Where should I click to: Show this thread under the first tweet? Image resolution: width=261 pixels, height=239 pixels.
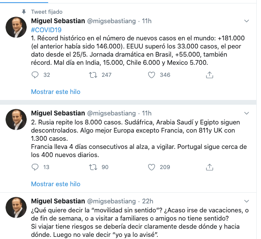pyautogui.click(x=55, y=91)
